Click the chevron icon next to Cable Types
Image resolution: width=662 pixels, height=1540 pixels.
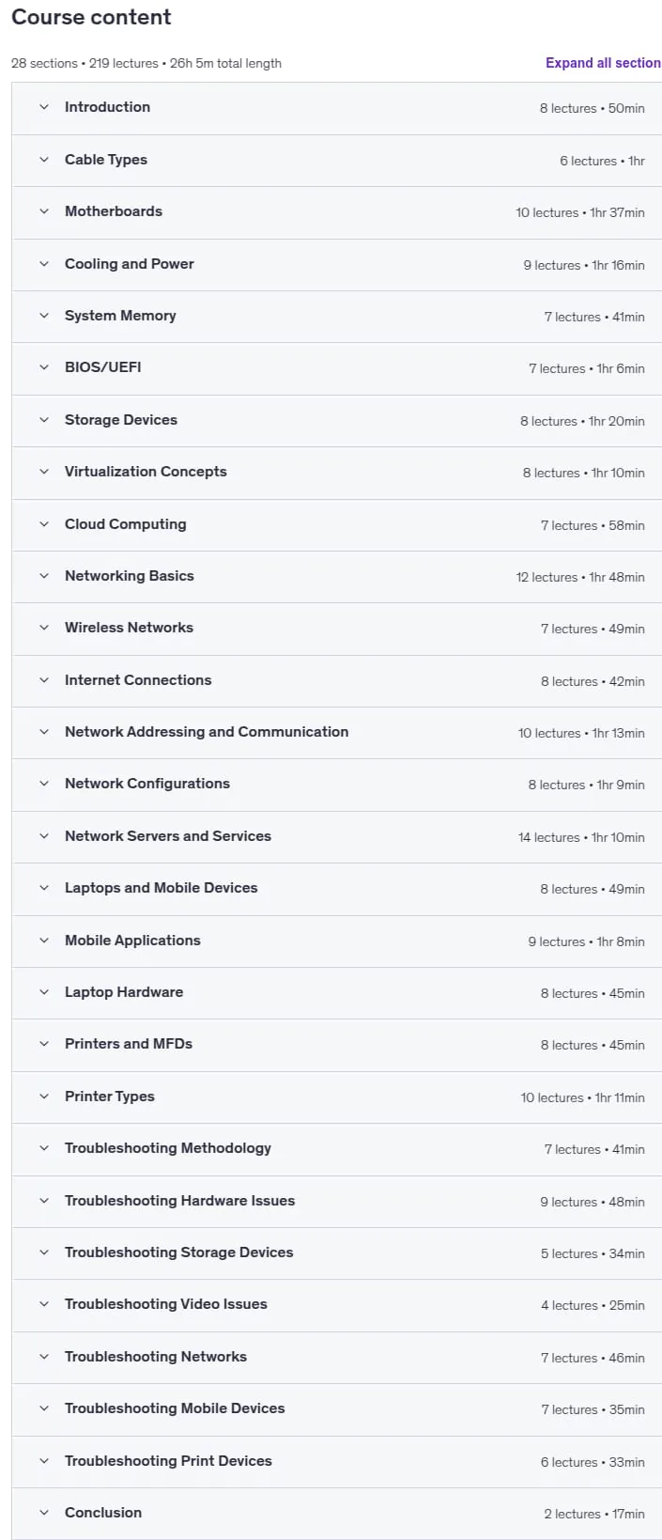click(44, 160)
